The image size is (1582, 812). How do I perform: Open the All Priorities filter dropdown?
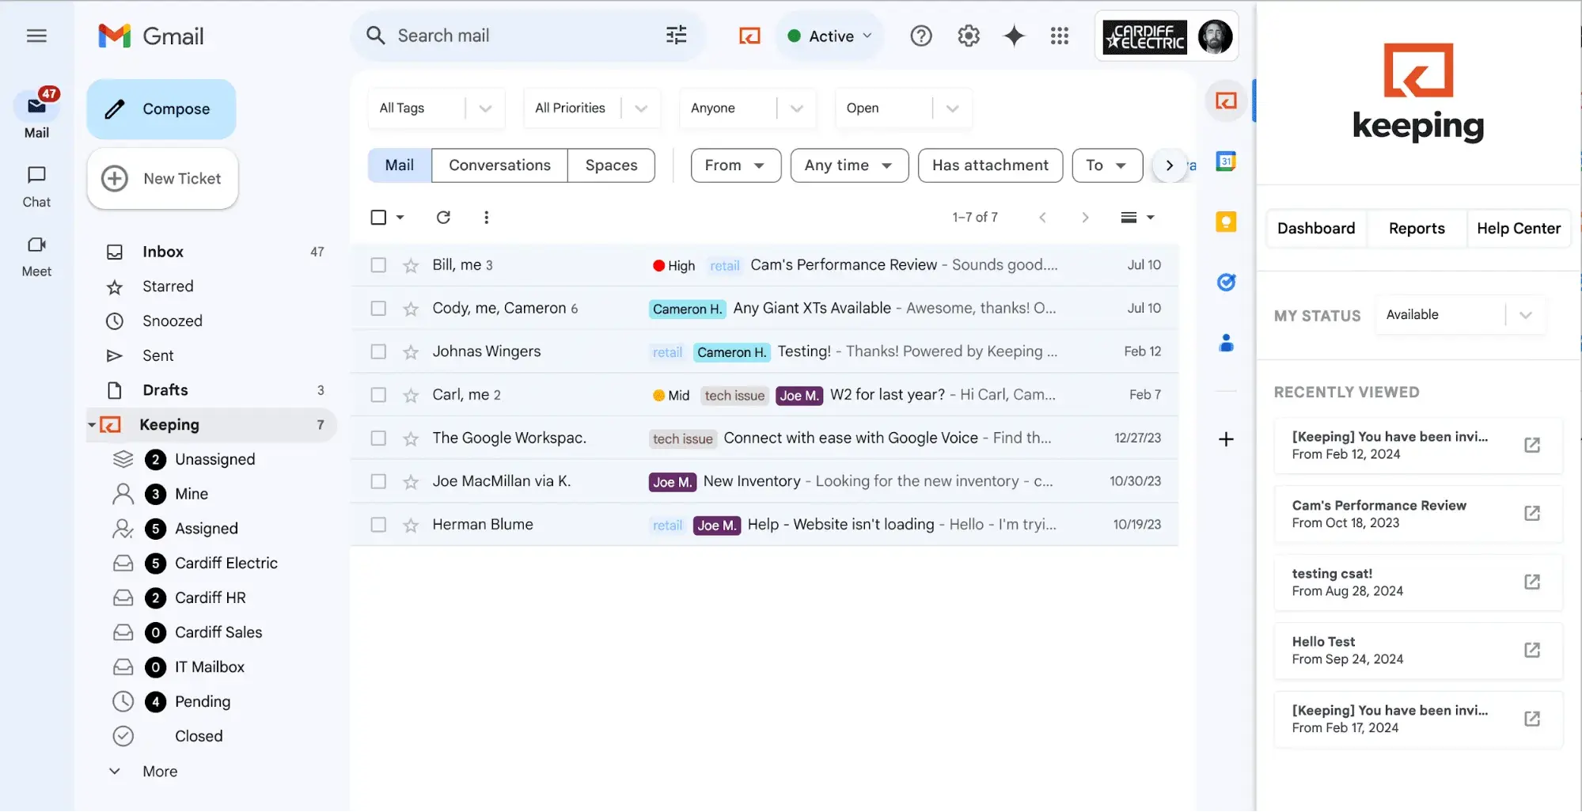639,108
